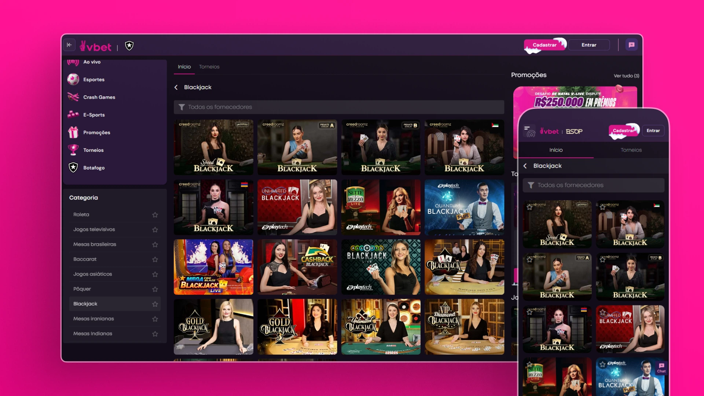Select the mobile Torneios tab
This screenshot has height=396, width=704.
point(631,150)
